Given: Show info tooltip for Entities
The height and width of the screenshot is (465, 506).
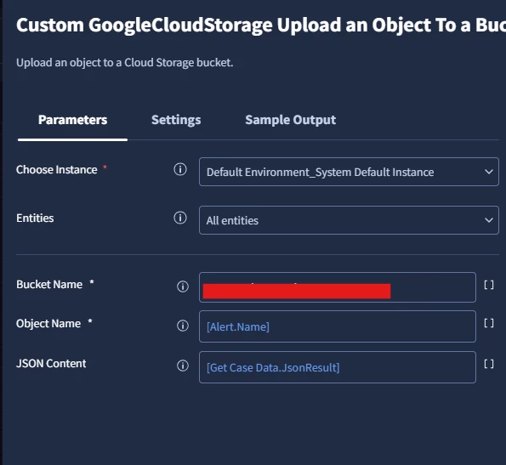Looking at the screenshot, I should point(180,218).
